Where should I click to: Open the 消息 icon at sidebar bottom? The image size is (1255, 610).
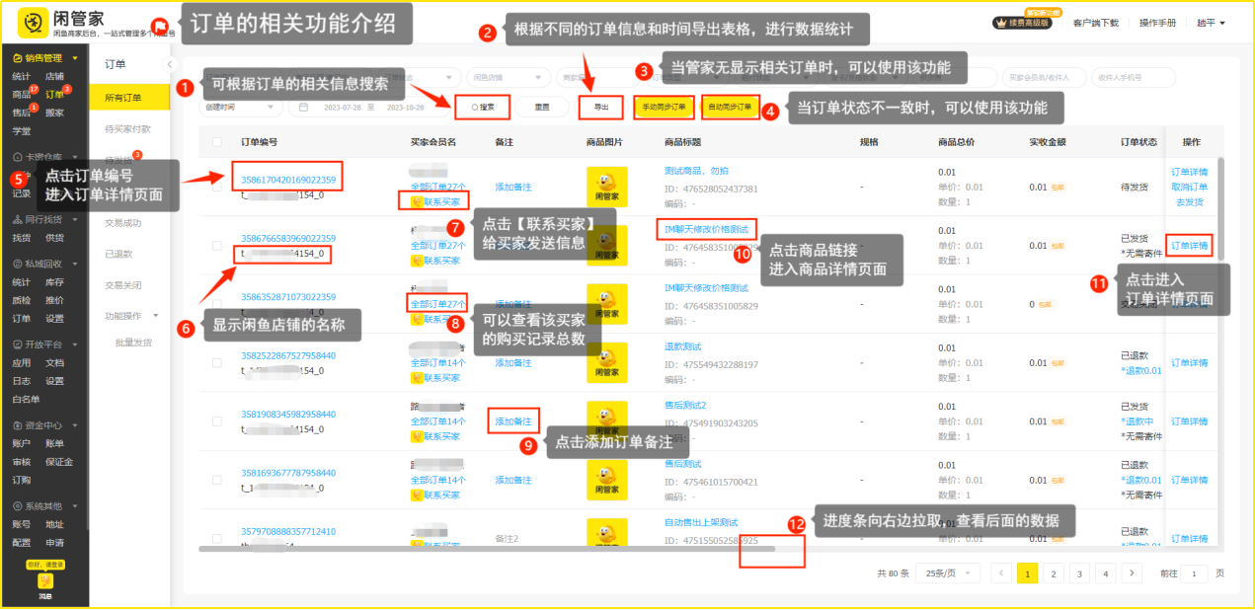pos(44,580)
